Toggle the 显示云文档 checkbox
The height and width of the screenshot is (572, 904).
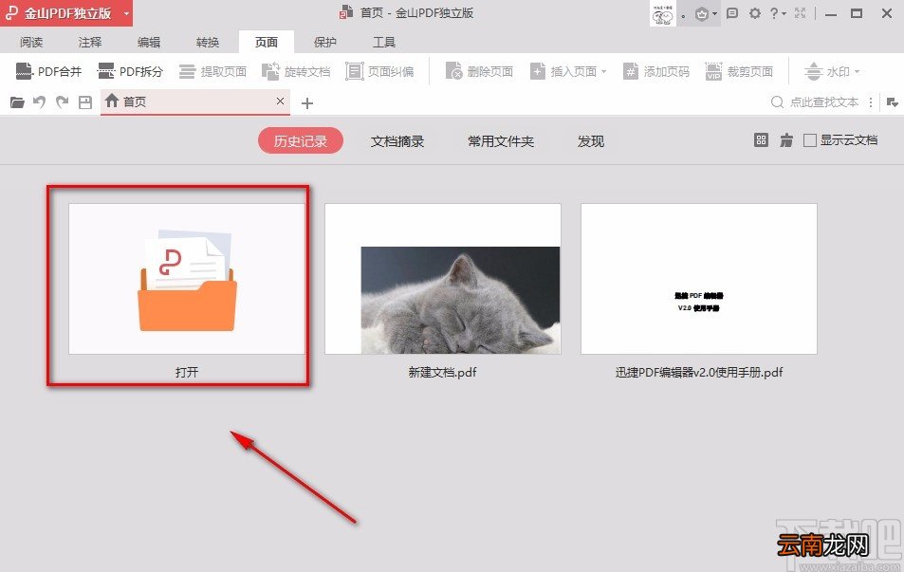[x=809, y=140]
